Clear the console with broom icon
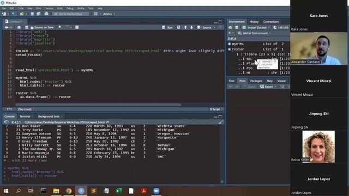The height and width of the screenshot is (196, 349). tap(220, 122)
